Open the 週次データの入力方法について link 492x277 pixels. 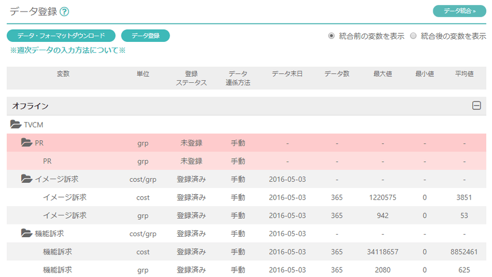tap(68, 50)
